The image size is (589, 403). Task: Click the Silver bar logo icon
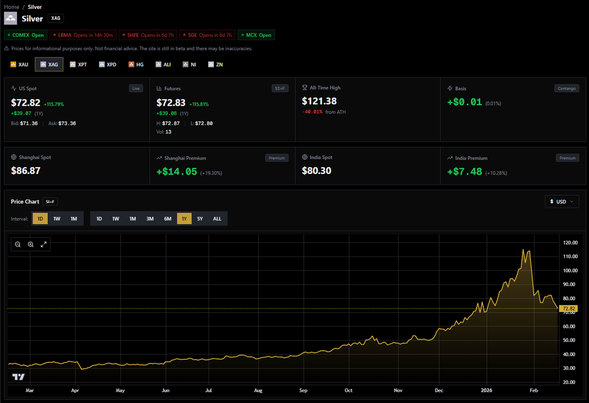point(10,19)
